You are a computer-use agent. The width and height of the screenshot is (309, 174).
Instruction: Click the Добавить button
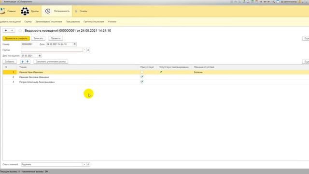10,61
